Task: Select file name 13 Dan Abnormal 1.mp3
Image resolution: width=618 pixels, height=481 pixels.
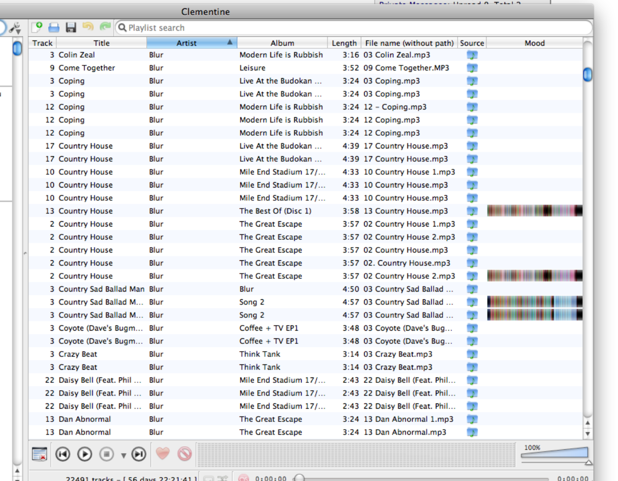Action: pos(408,419)
